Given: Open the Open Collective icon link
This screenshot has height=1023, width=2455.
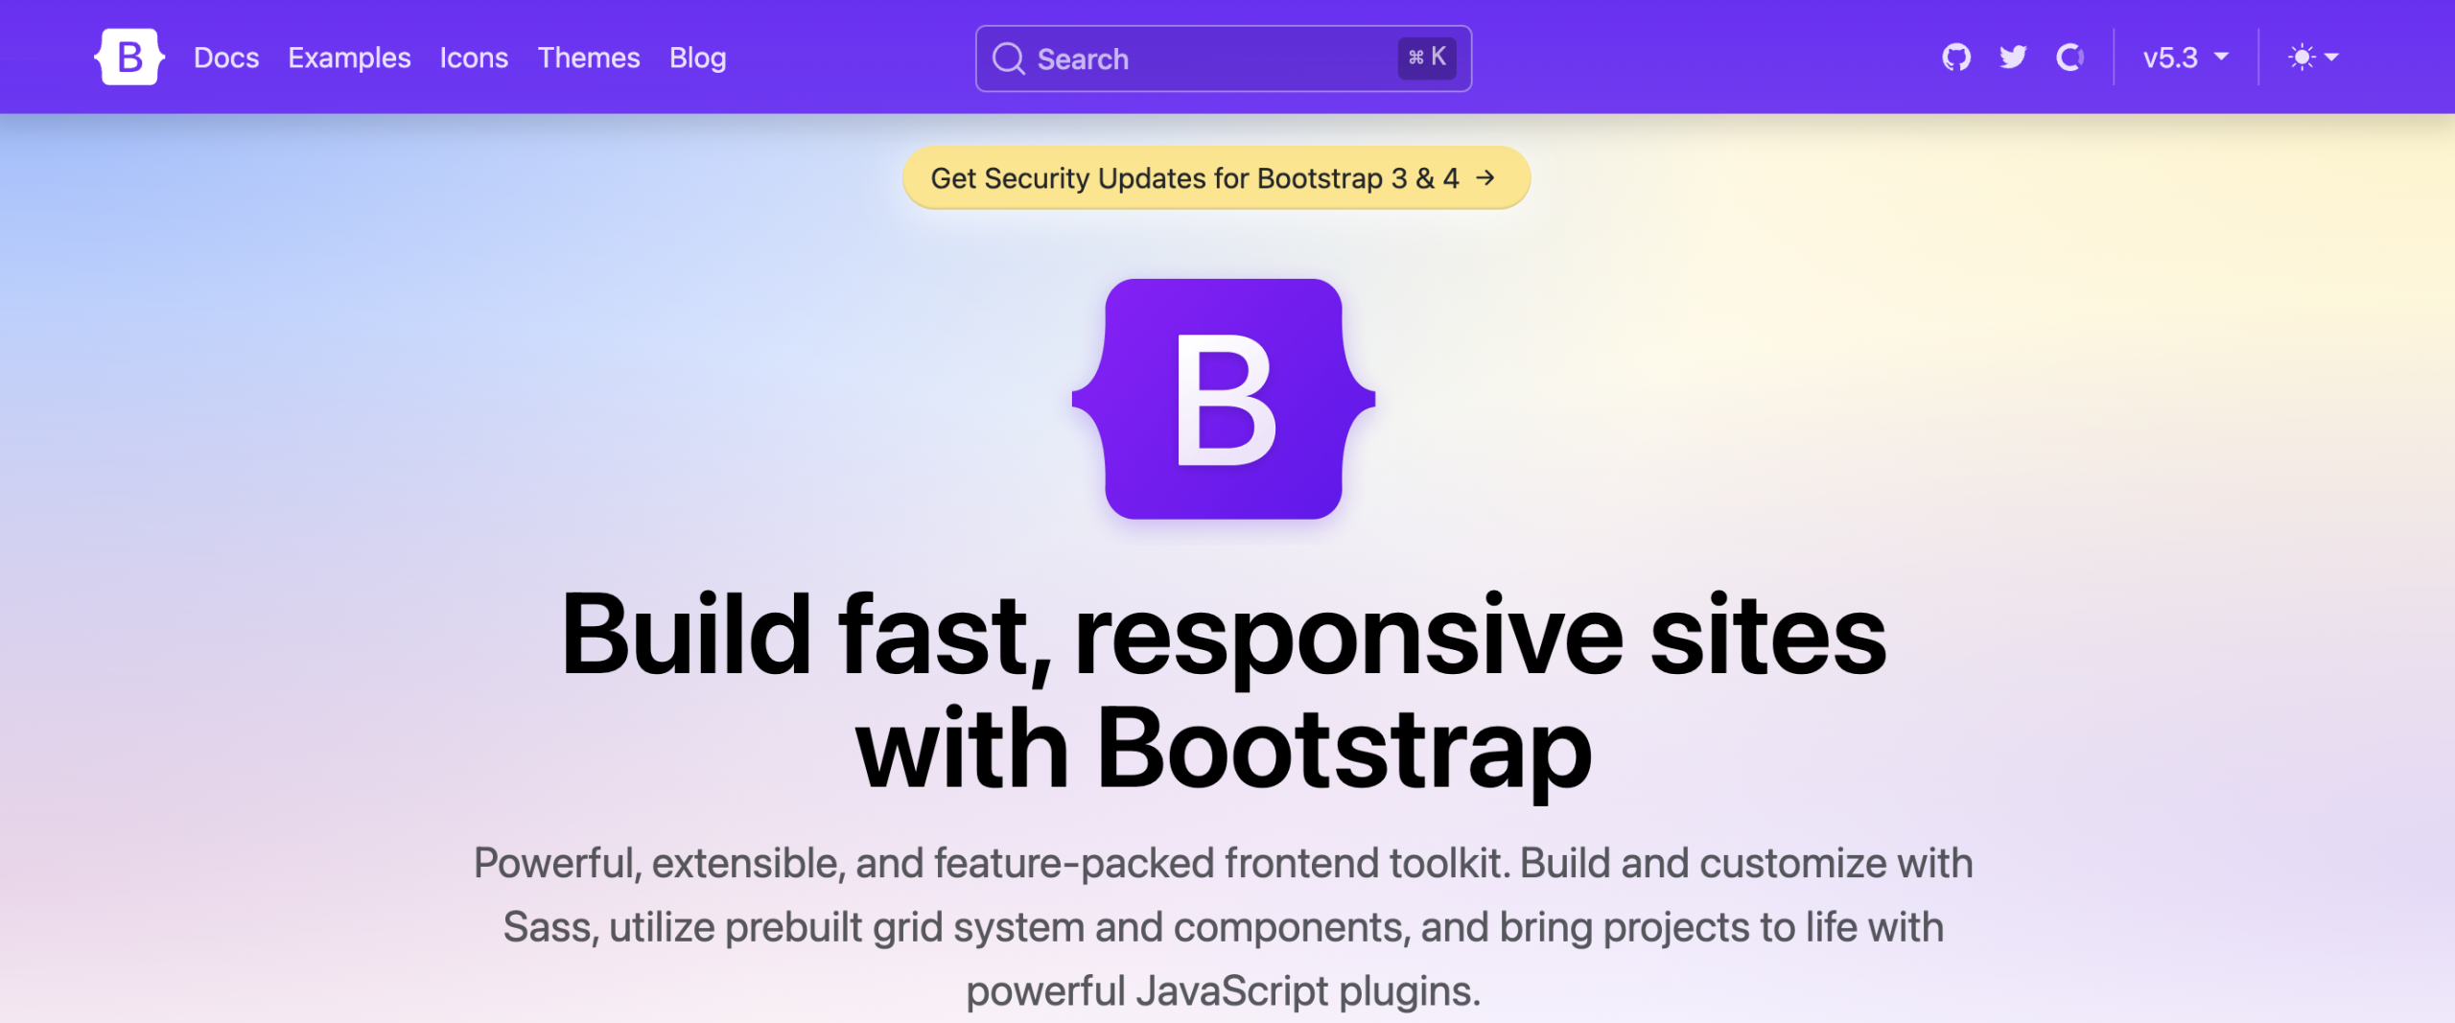Looking at the screenshot, I should tap(2070, 58).
